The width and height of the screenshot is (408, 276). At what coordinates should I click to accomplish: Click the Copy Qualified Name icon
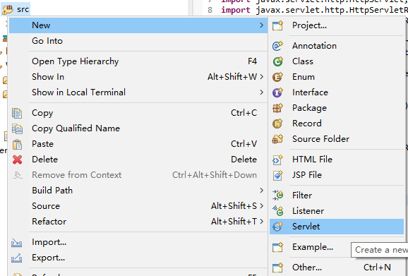tap(17, 128)
